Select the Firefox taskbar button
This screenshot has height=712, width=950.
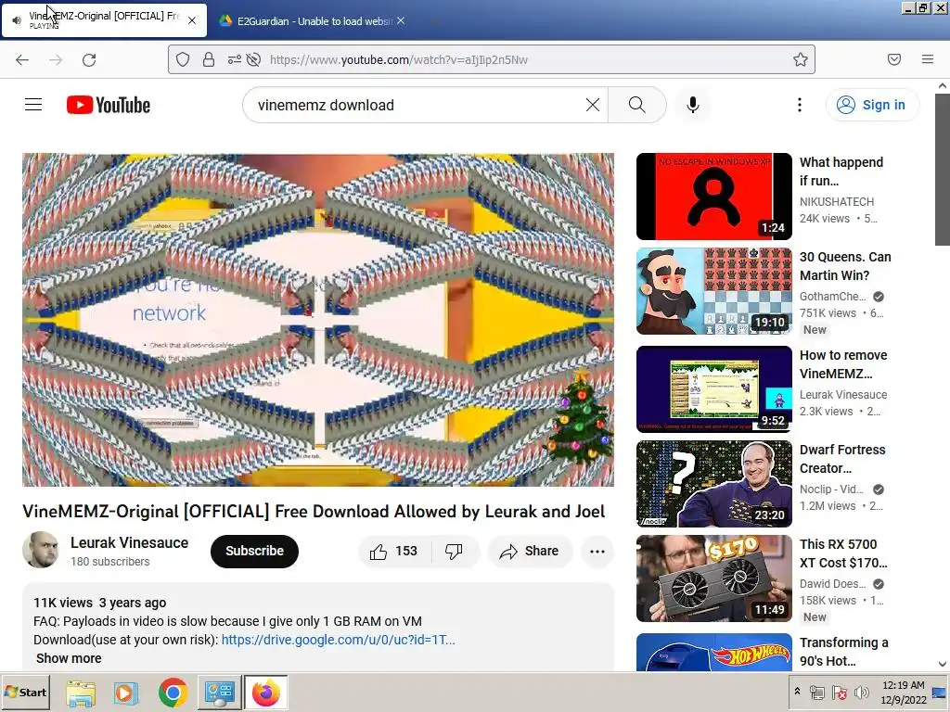pos(266,693)
